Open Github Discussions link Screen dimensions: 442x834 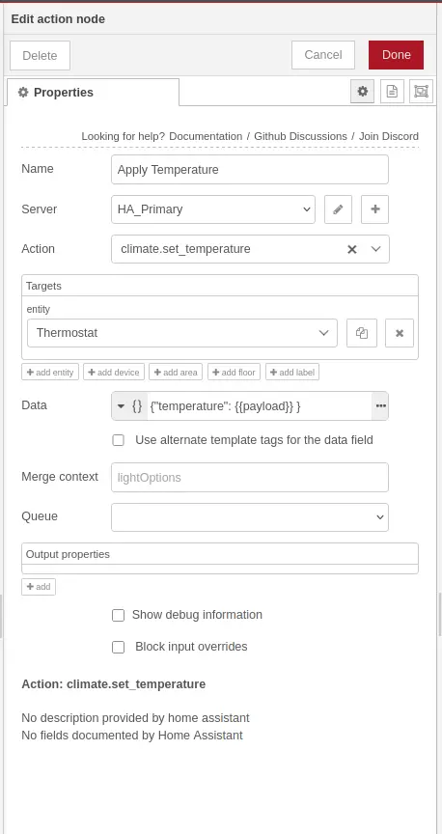(x=300, y=136)
